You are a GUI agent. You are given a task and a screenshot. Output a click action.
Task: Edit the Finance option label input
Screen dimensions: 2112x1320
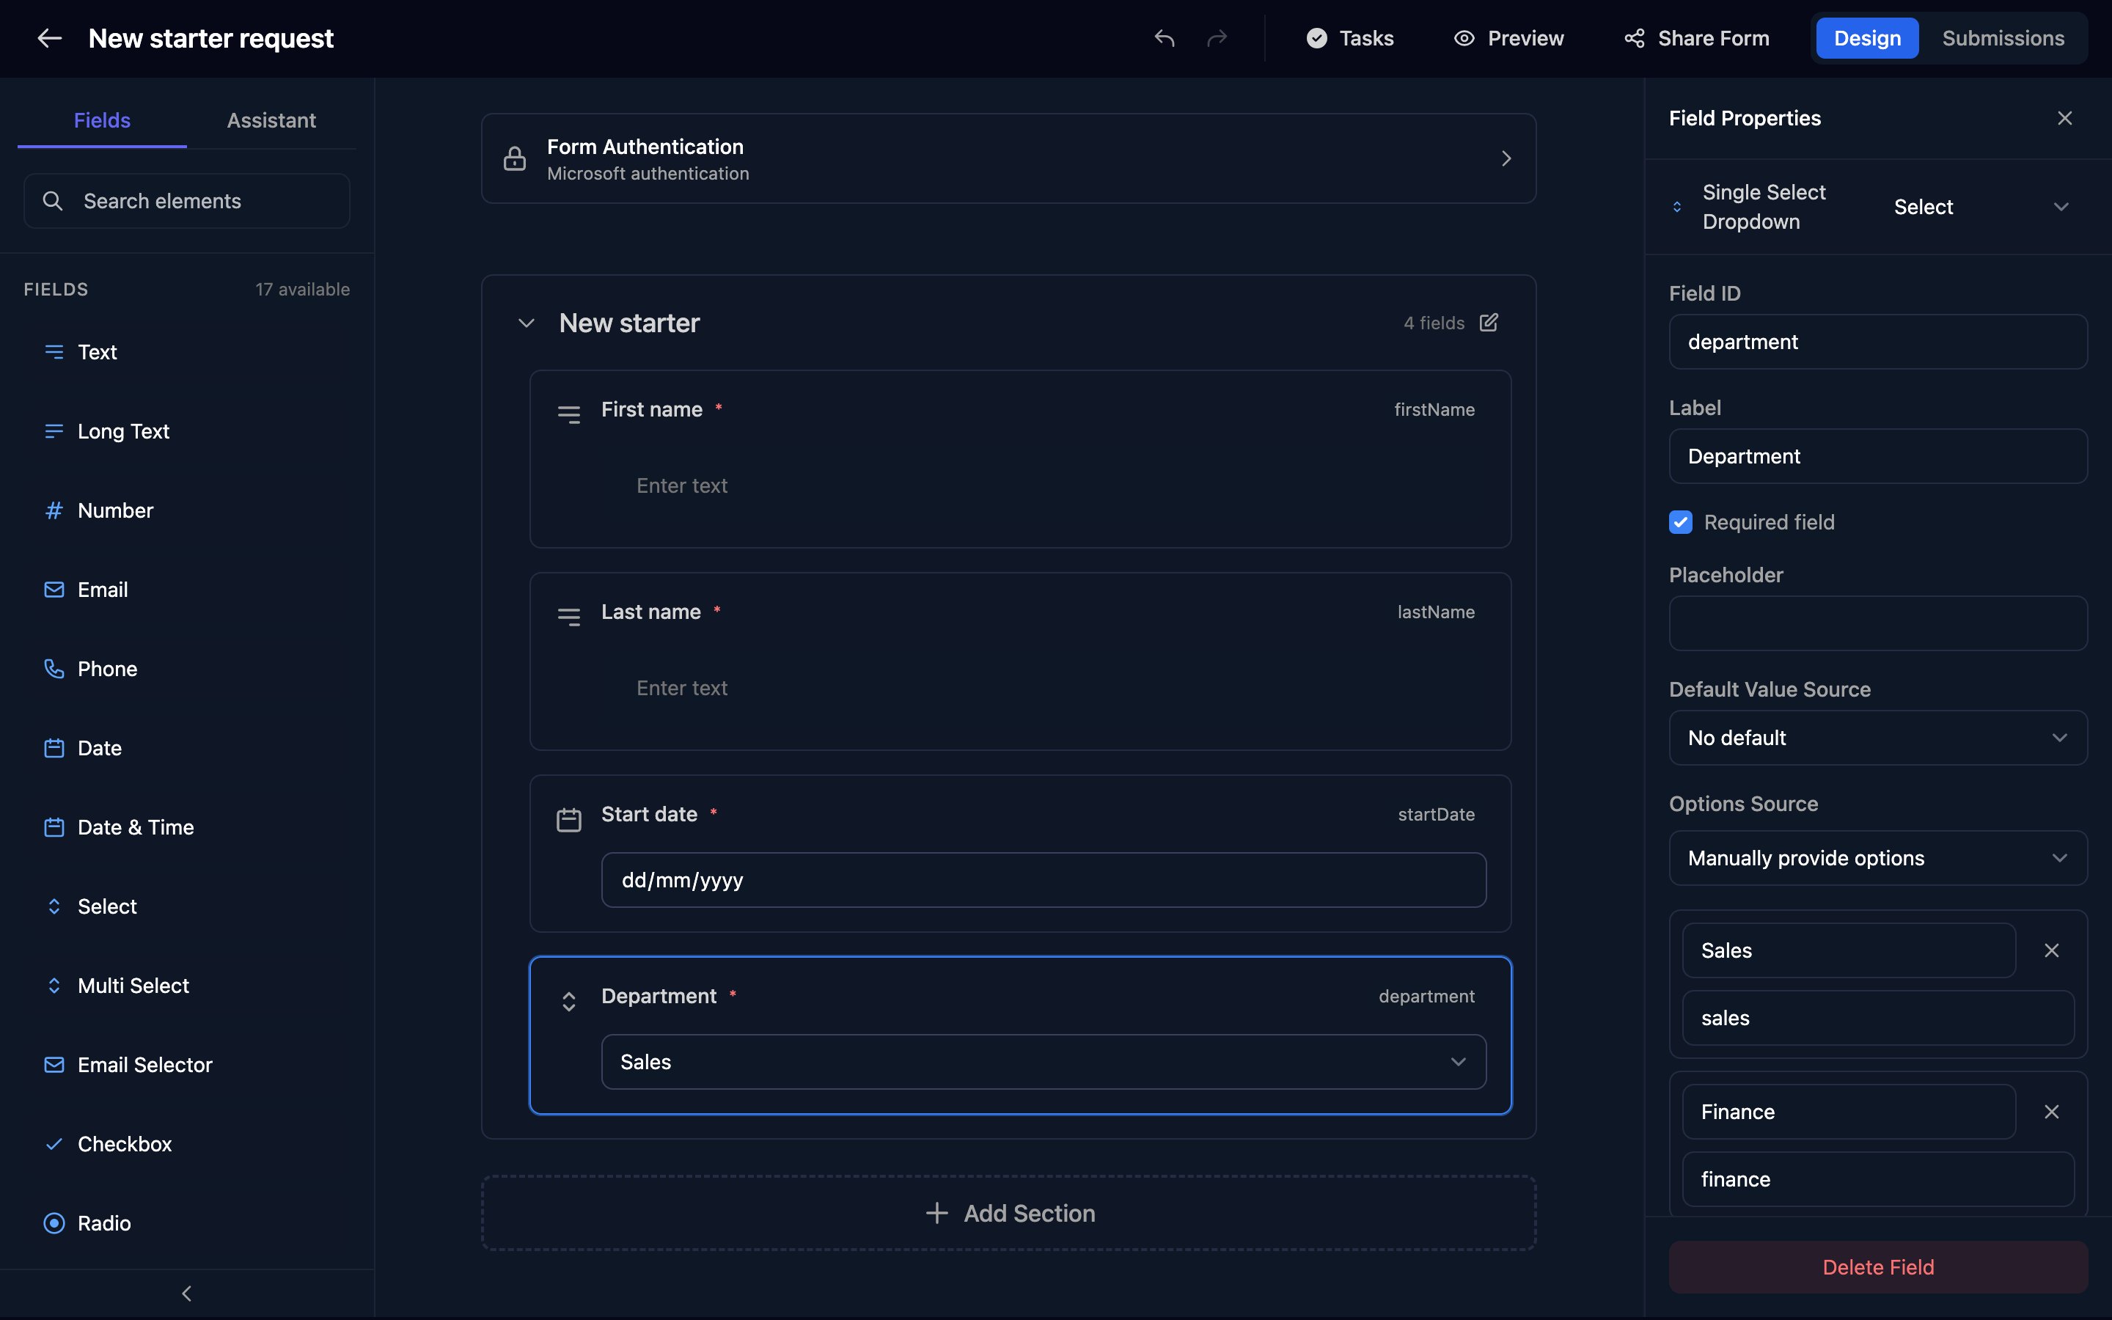(x=1849, y=1111)
